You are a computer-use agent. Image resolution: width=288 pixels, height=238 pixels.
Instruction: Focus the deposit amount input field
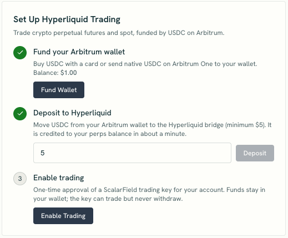tap(132, 153)
